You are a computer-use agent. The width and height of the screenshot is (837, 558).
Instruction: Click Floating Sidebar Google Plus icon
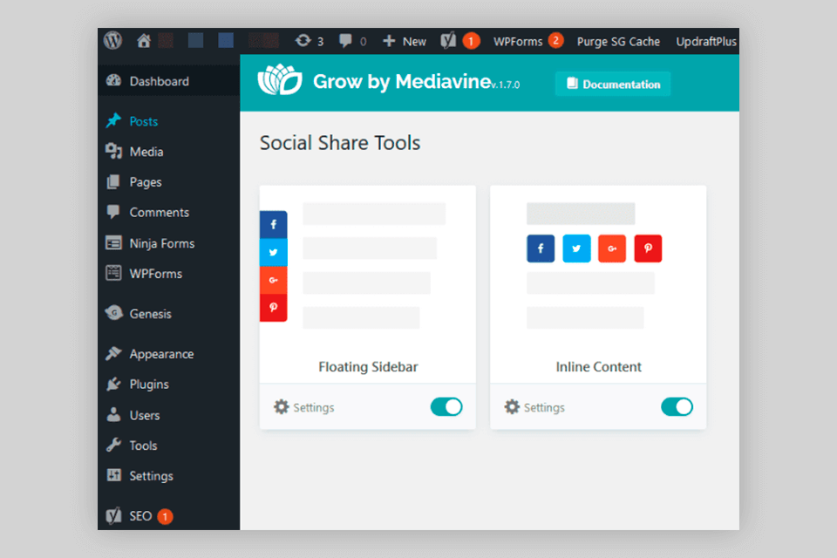coord(273,280)
